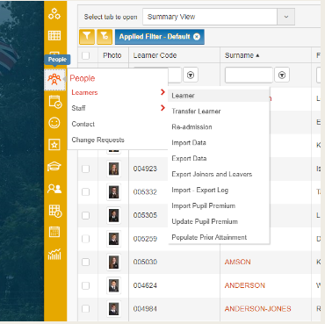Click learner code 004923 cell
325x324 pixels.
pos(145,169)
